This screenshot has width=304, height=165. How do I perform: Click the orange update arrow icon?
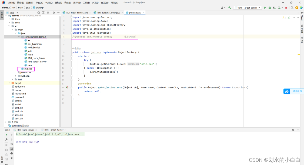297,8
